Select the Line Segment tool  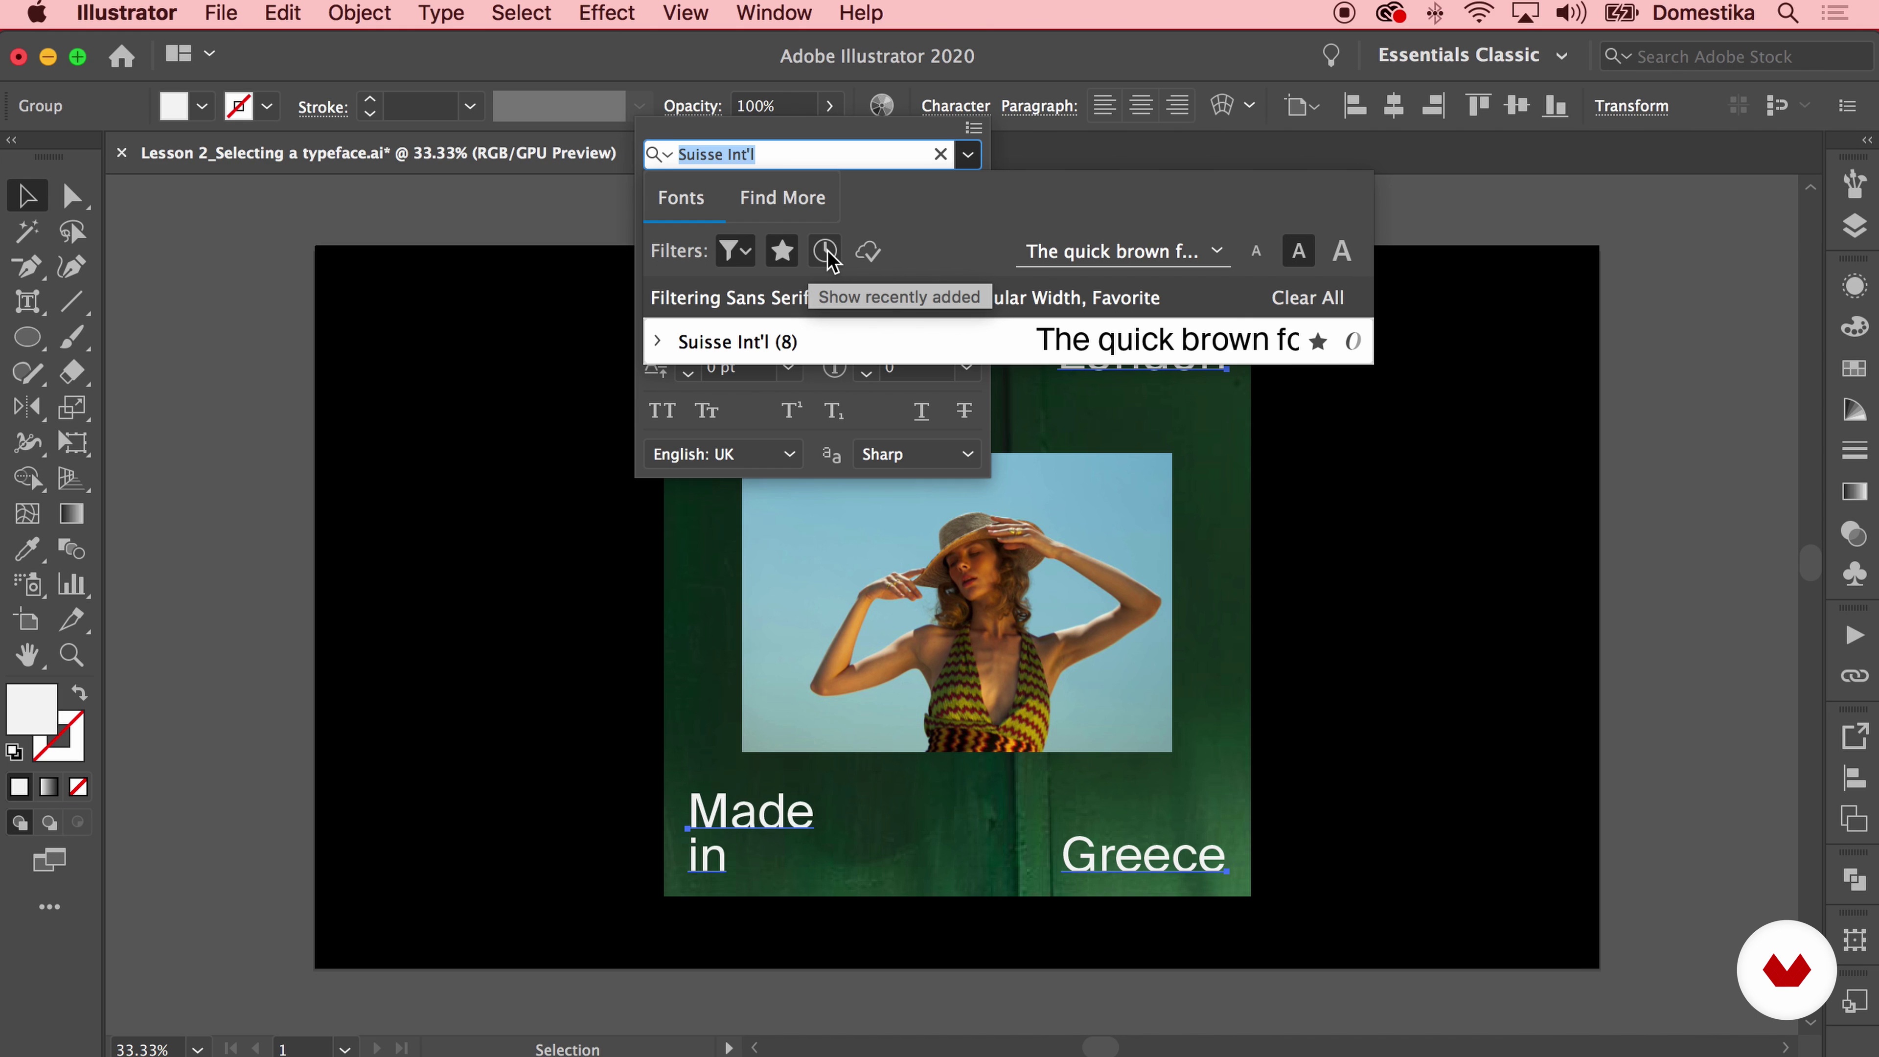[x=71, y=301]
